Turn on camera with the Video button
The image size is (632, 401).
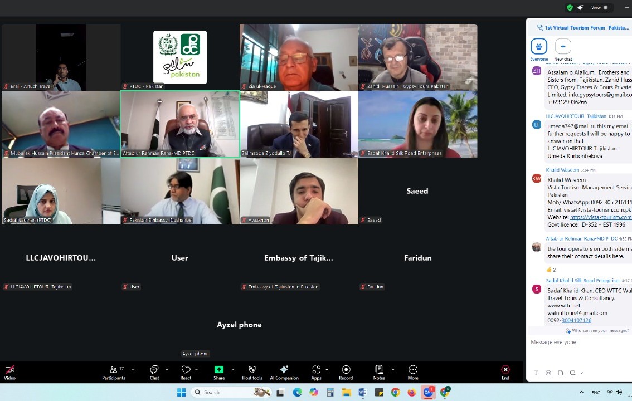coord(9,372)
